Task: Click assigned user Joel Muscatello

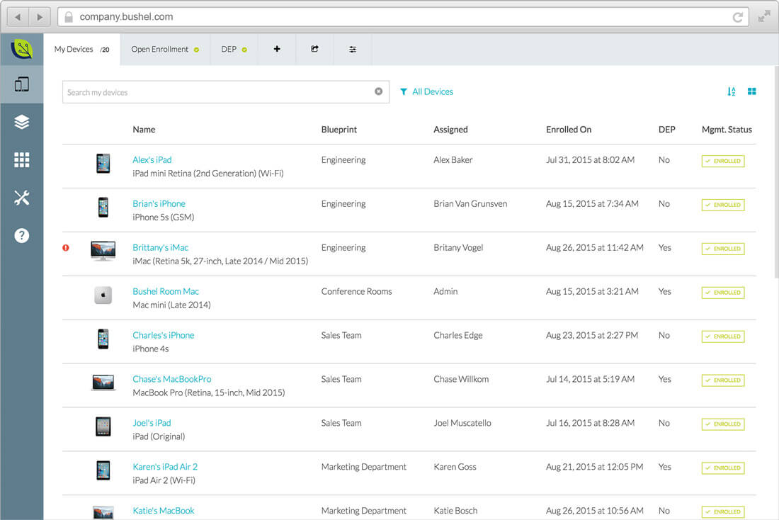Action: click(462, 422)
